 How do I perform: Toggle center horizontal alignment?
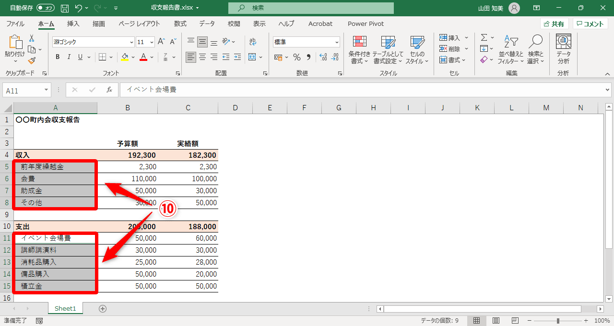click(202, 57)
